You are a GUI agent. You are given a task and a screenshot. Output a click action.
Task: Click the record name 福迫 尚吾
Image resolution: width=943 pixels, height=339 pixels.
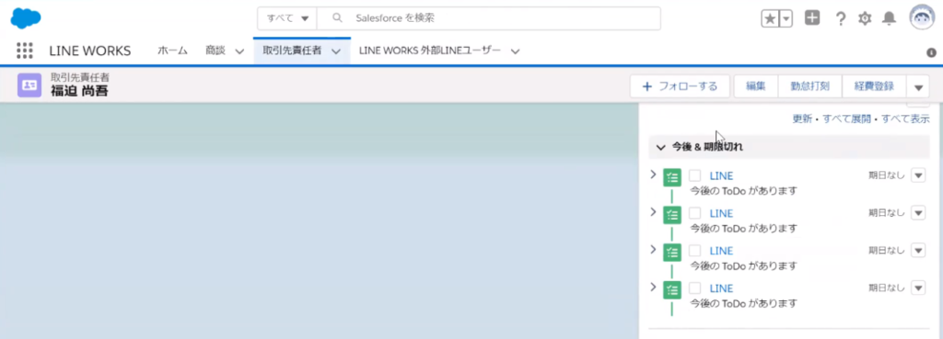tap(79, 91)
